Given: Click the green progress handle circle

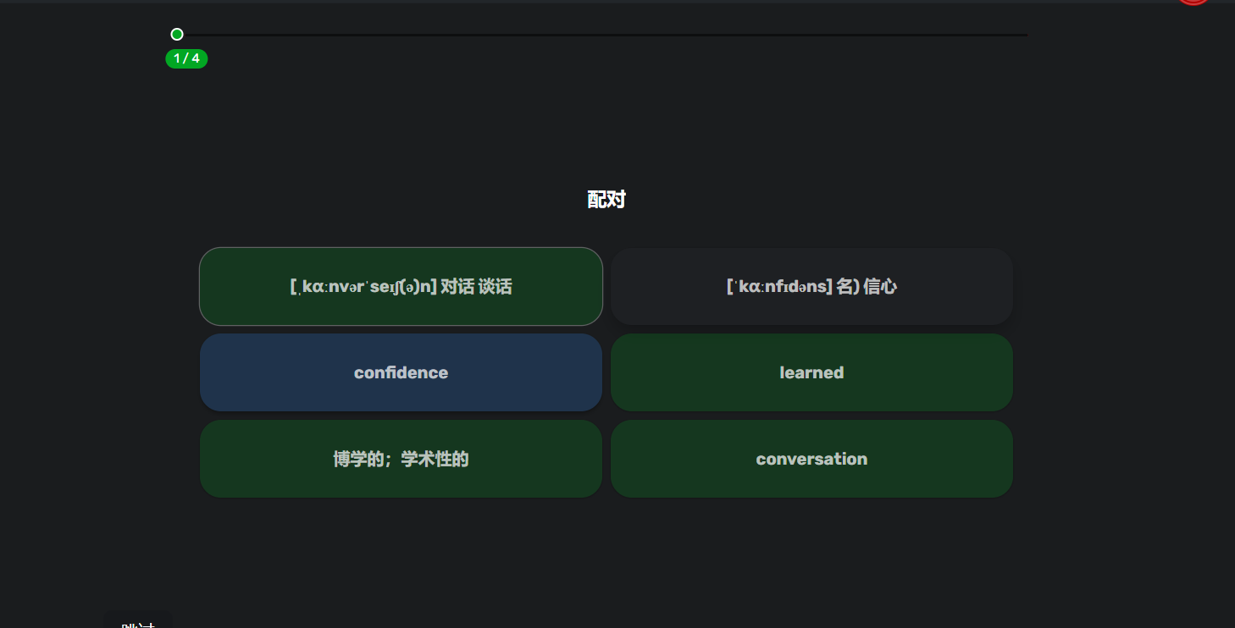Looking at the screenshot, I should pos(177,35).
